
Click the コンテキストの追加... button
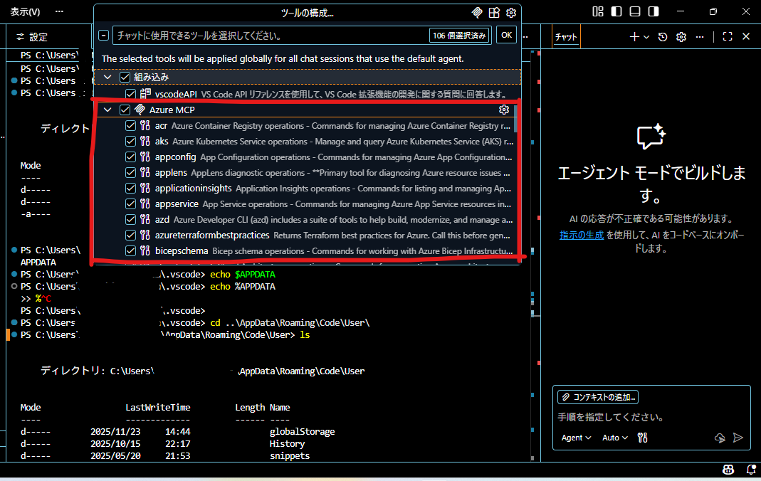pos(598,397)
